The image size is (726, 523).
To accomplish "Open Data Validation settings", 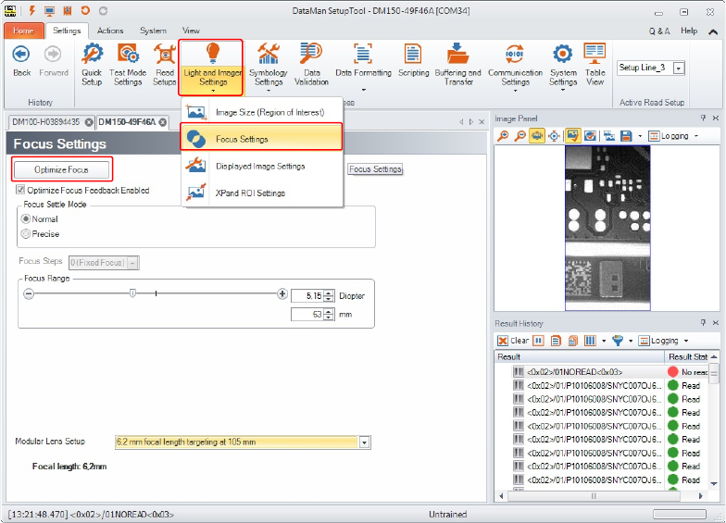I will [x=311, y=65].
